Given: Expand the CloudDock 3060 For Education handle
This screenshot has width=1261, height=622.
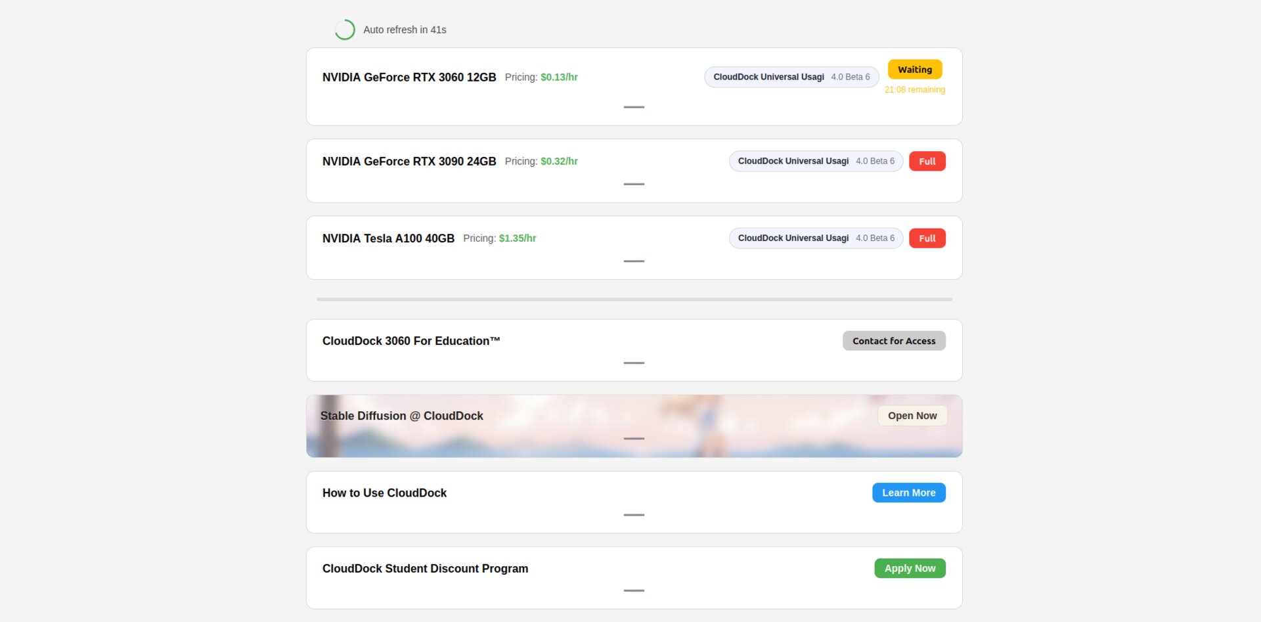Looking at the screenshot, I should tap(634, 363).
